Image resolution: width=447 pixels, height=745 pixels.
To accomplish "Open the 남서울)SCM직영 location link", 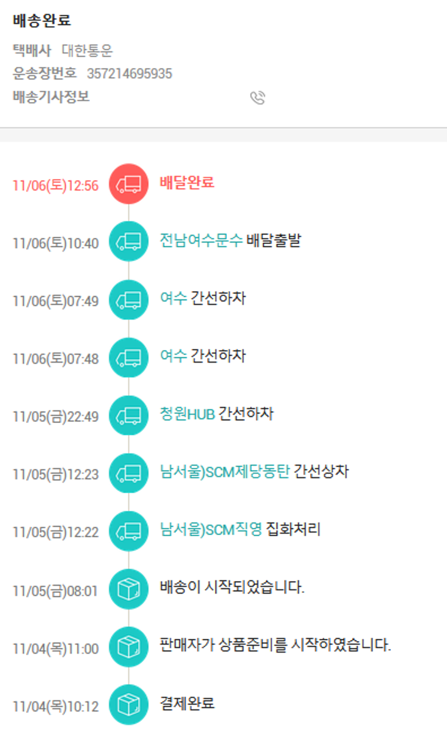I will [x=210, y=530].
